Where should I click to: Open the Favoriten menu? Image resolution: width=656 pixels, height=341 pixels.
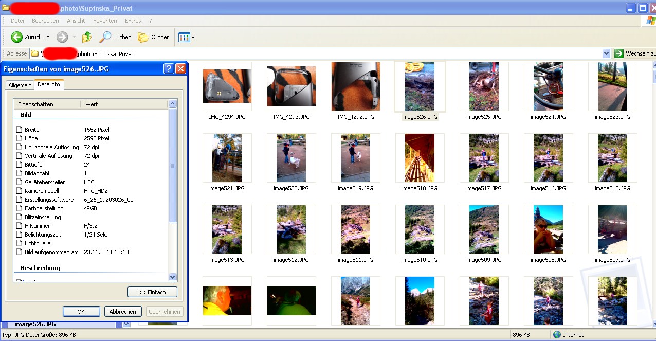[x=105, y=21]
